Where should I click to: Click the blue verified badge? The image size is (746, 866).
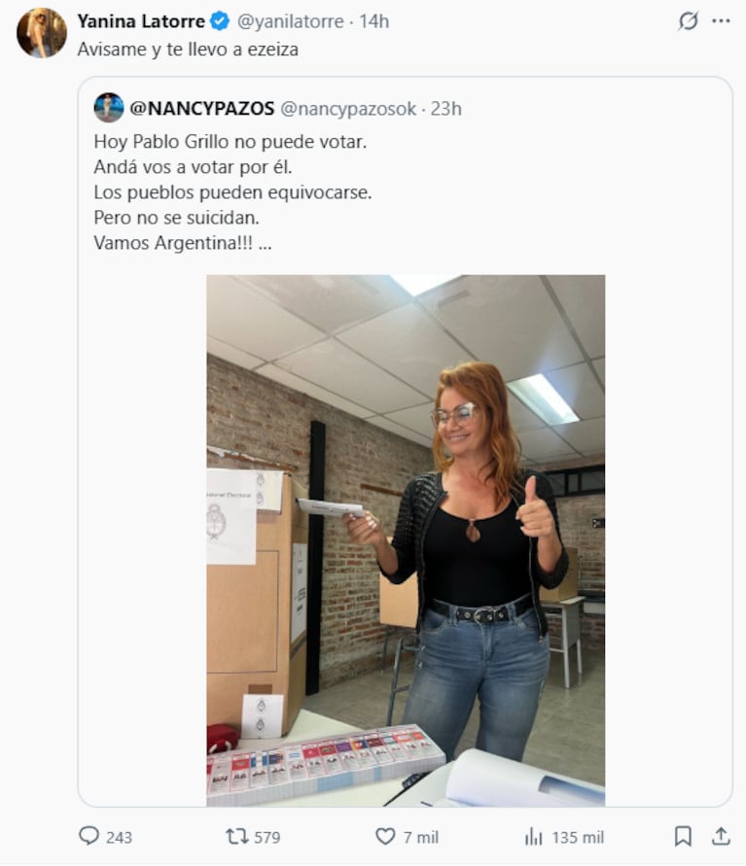220,21
